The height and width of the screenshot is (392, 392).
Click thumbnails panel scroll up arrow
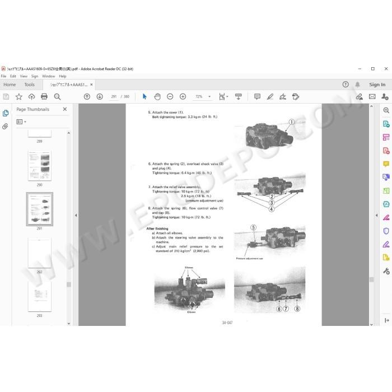pos(69,133)
